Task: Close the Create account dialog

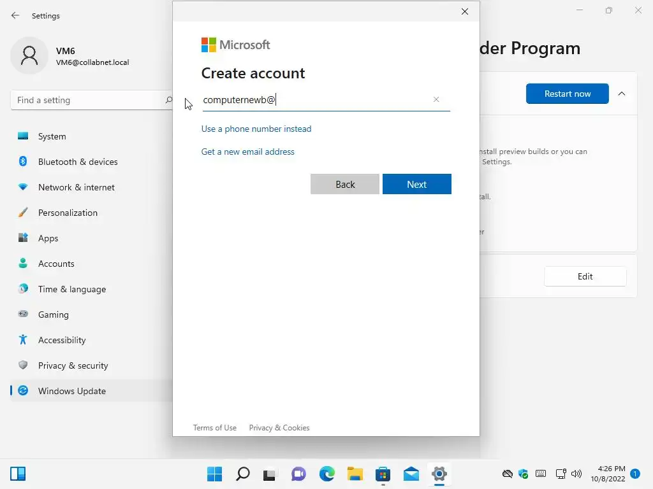Action: pos(465,11)
